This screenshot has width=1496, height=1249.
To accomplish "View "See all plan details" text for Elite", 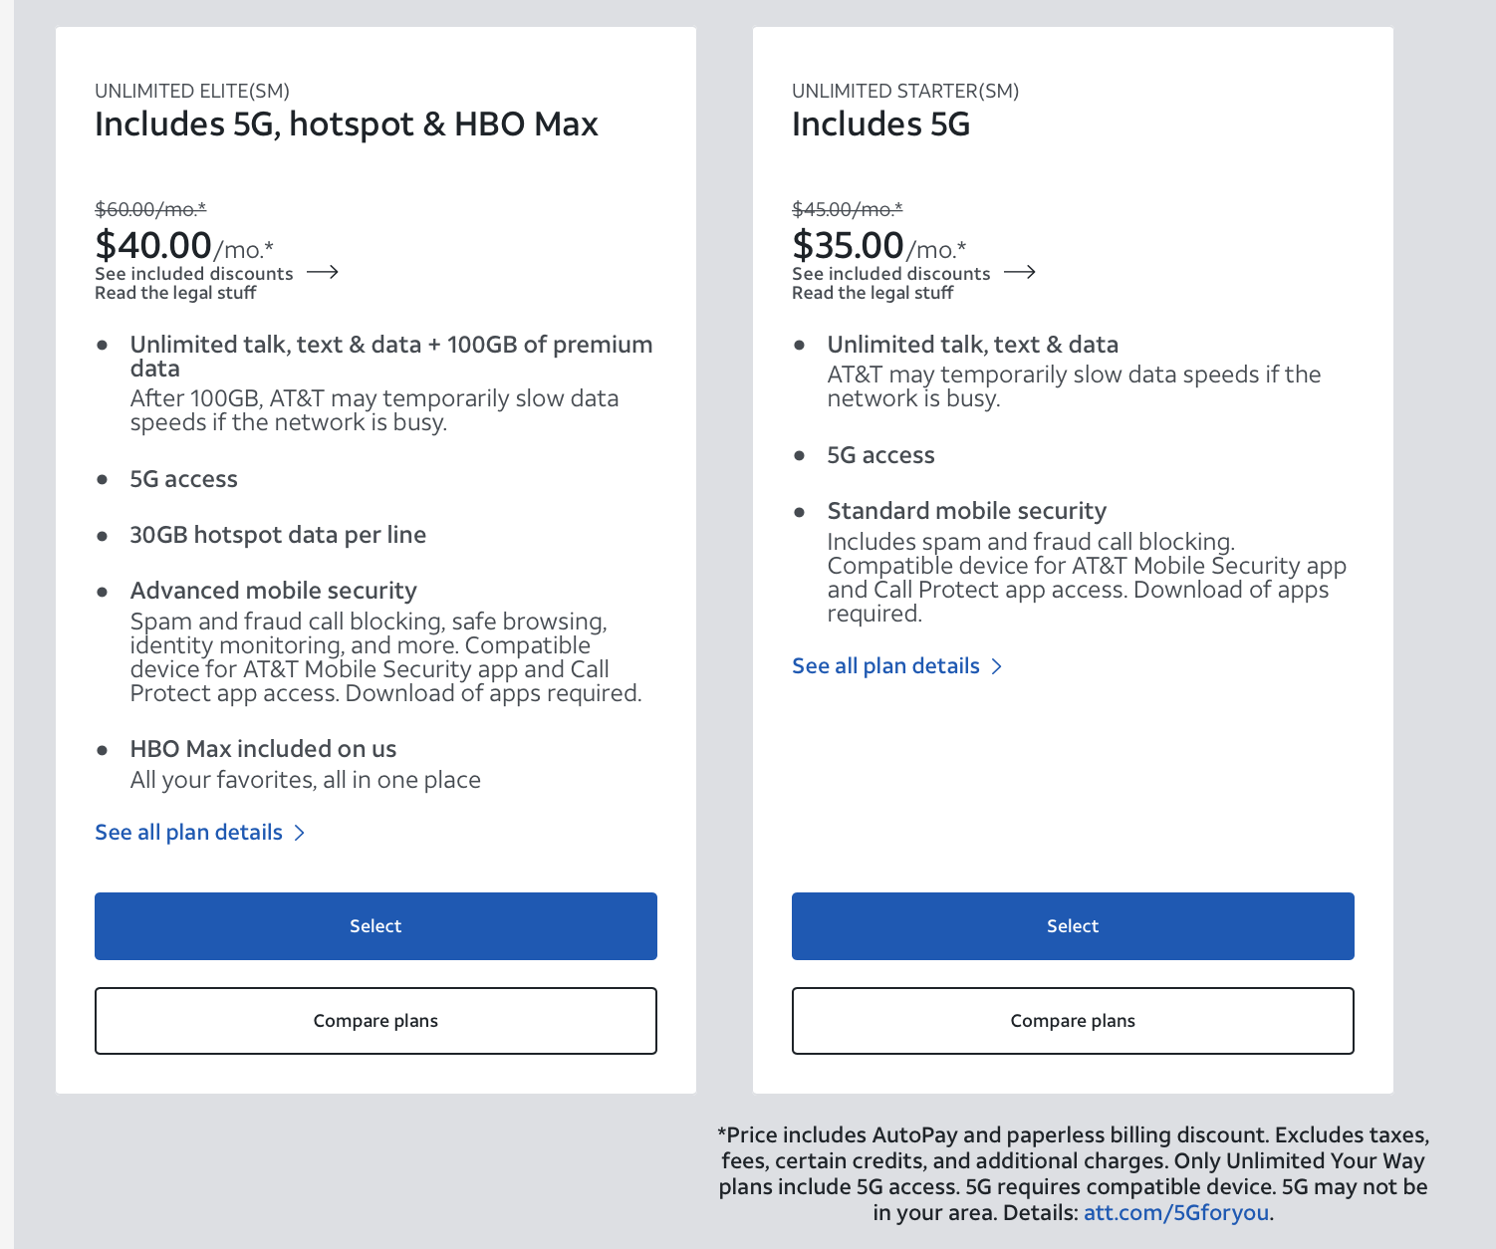I will [x=189, y=833].
